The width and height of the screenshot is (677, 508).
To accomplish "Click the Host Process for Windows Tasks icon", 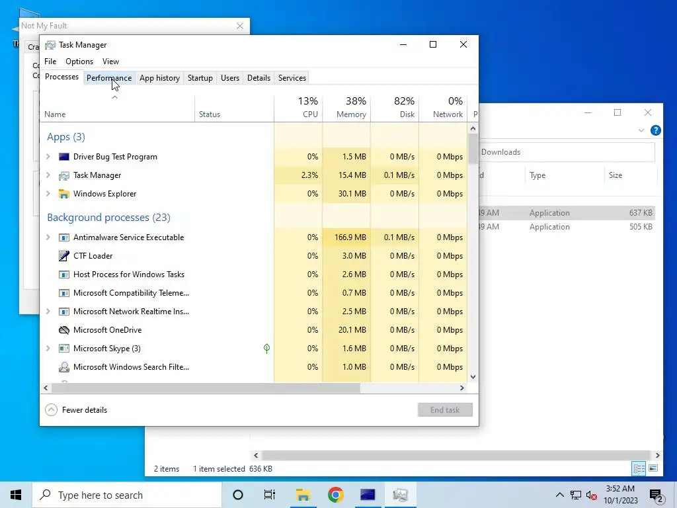I will 64,275.
